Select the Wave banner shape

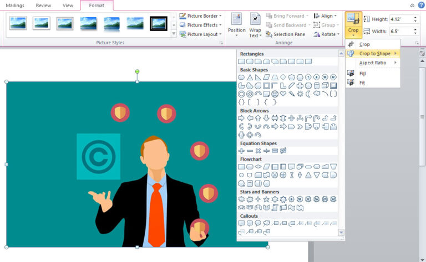(x=292, y=208)
